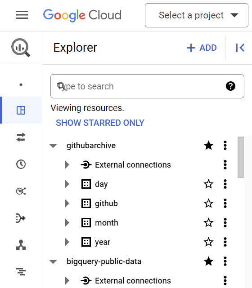Collapse the githubarchive project tree
The image size is (252, 288).
point(53,146)
